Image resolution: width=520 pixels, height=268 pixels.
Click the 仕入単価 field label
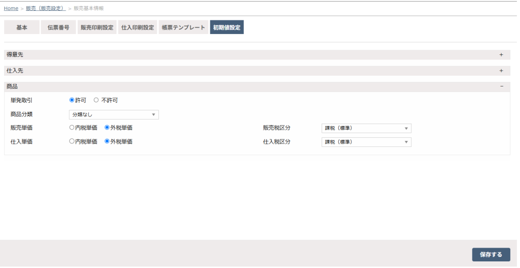[21, 142]
